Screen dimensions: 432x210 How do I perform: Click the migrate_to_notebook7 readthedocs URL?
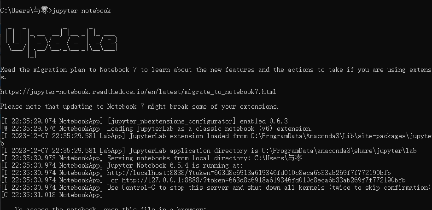pyautogui.click(x=138, y=92)
